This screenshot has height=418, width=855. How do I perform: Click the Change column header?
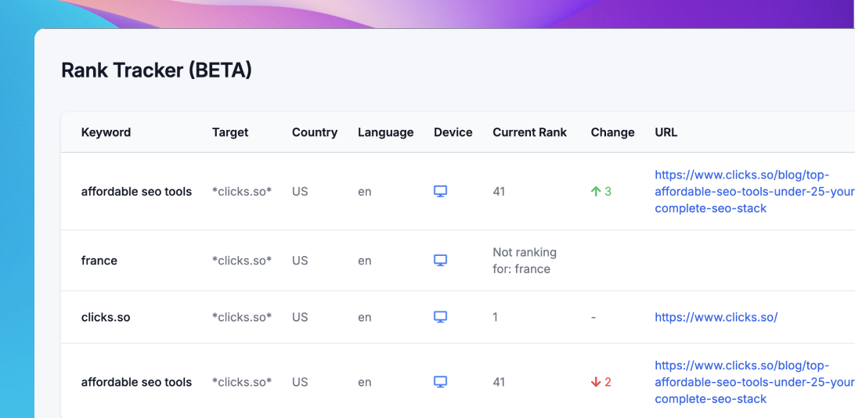(612, 132)
